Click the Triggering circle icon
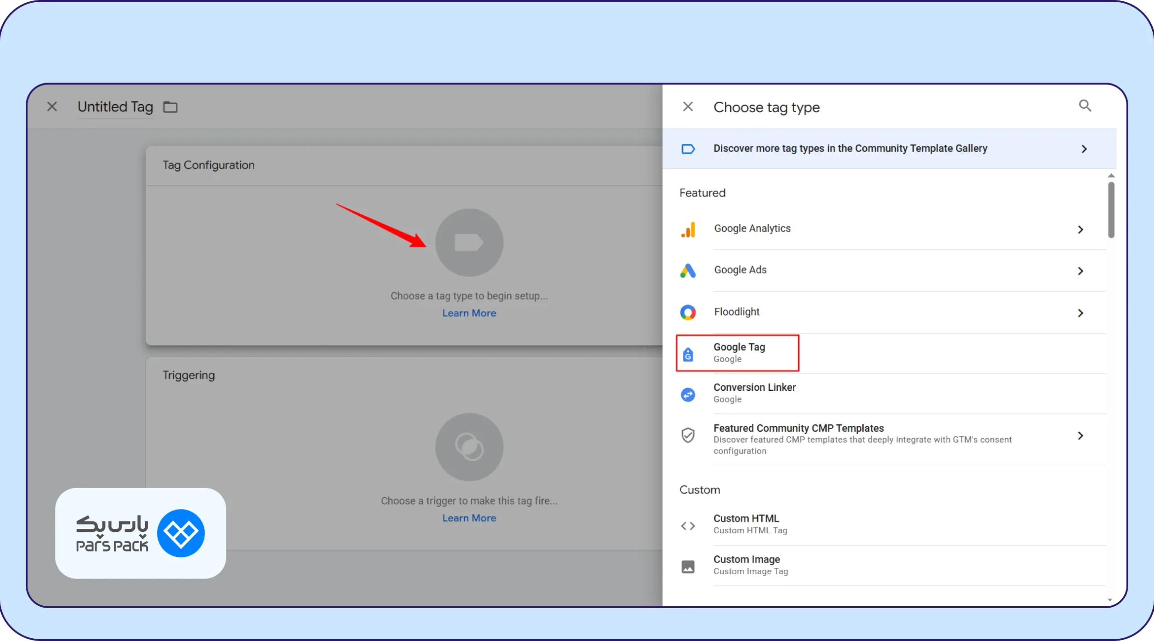The width and height of the screenshot is (1154, 641). coord(469,447)
